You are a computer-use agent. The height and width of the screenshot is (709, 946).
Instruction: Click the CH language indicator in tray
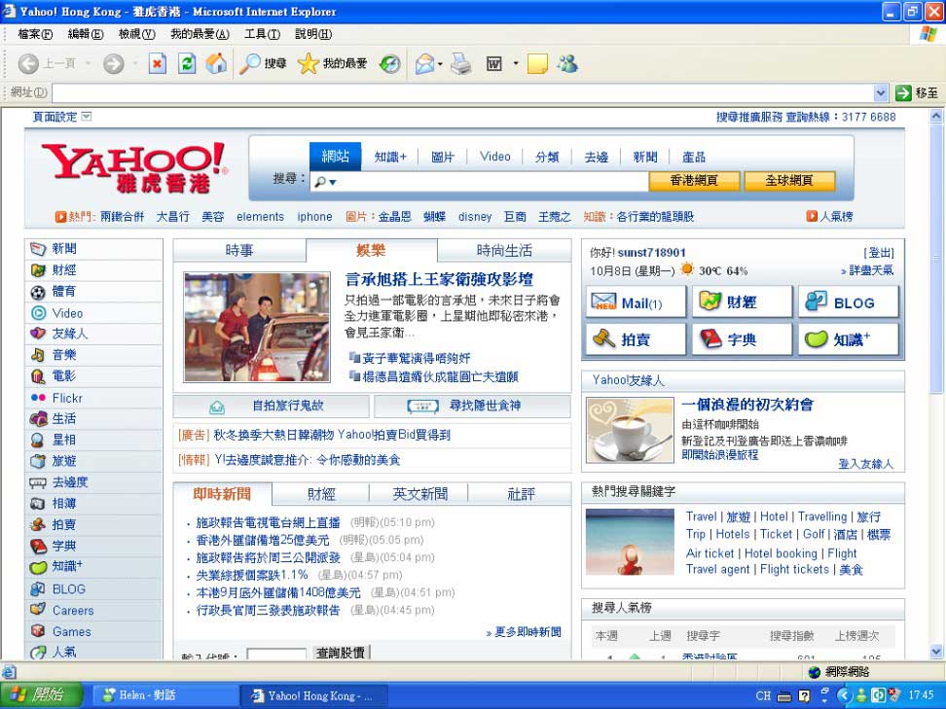pyautogui.click(x=763, y=695)
